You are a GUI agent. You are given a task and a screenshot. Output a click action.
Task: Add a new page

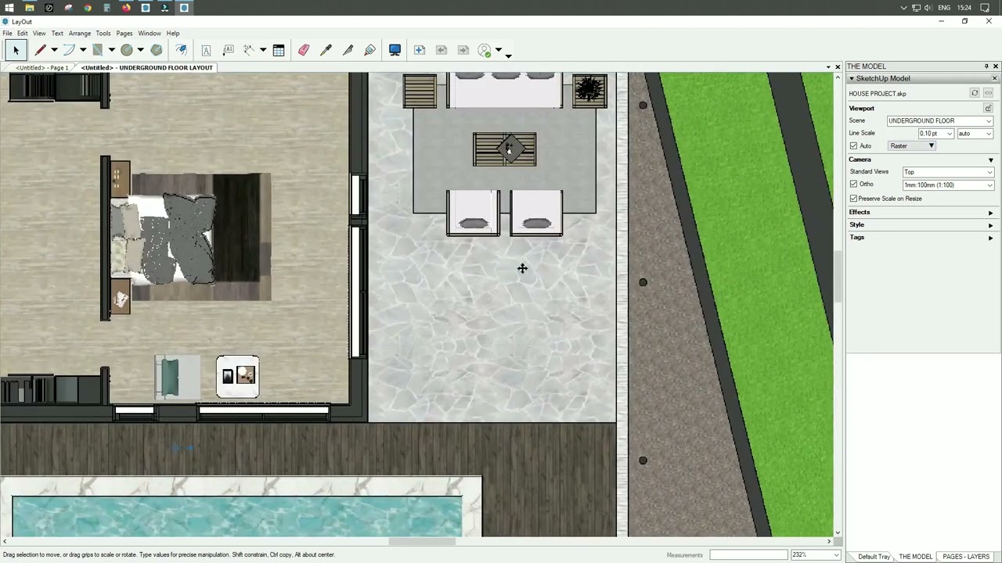pos(420,50)
